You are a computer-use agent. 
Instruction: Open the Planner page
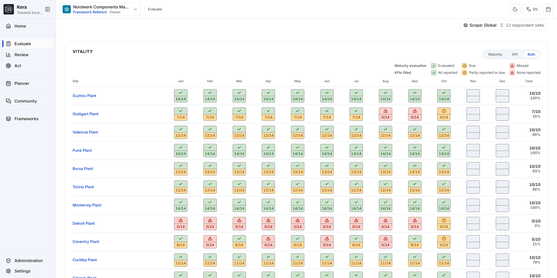click(x=28, y=83)
